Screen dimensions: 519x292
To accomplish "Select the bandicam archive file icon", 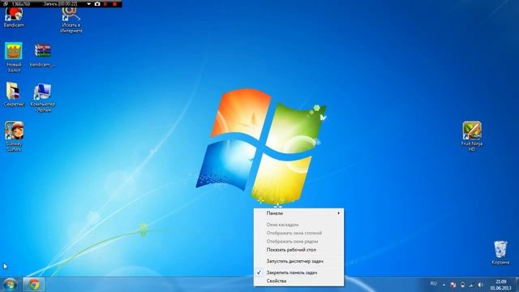I will [42, 55].
